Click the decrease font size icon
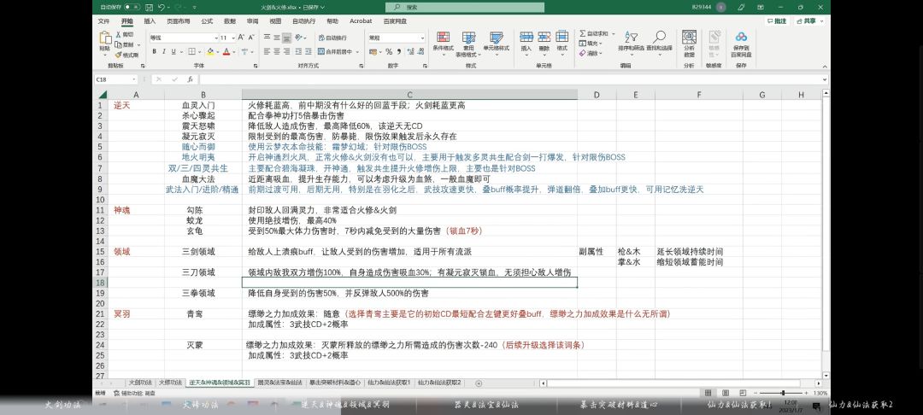 pos(251,38)
